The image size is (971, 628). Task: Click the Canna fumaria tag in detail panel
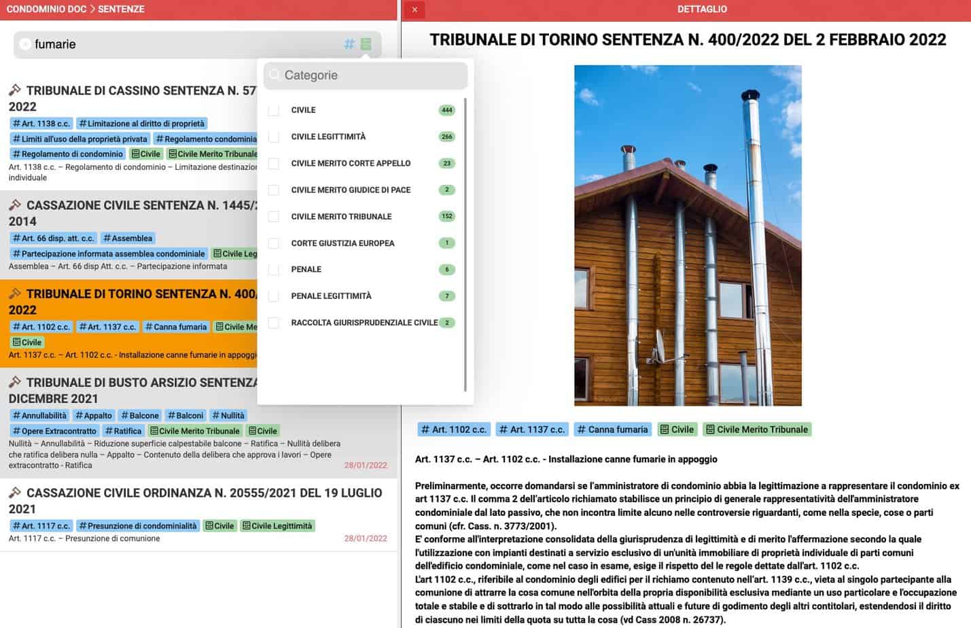pos(612,430)
